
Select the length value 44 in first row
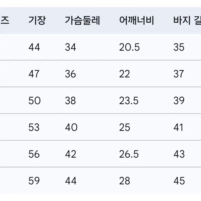point(34,47)
